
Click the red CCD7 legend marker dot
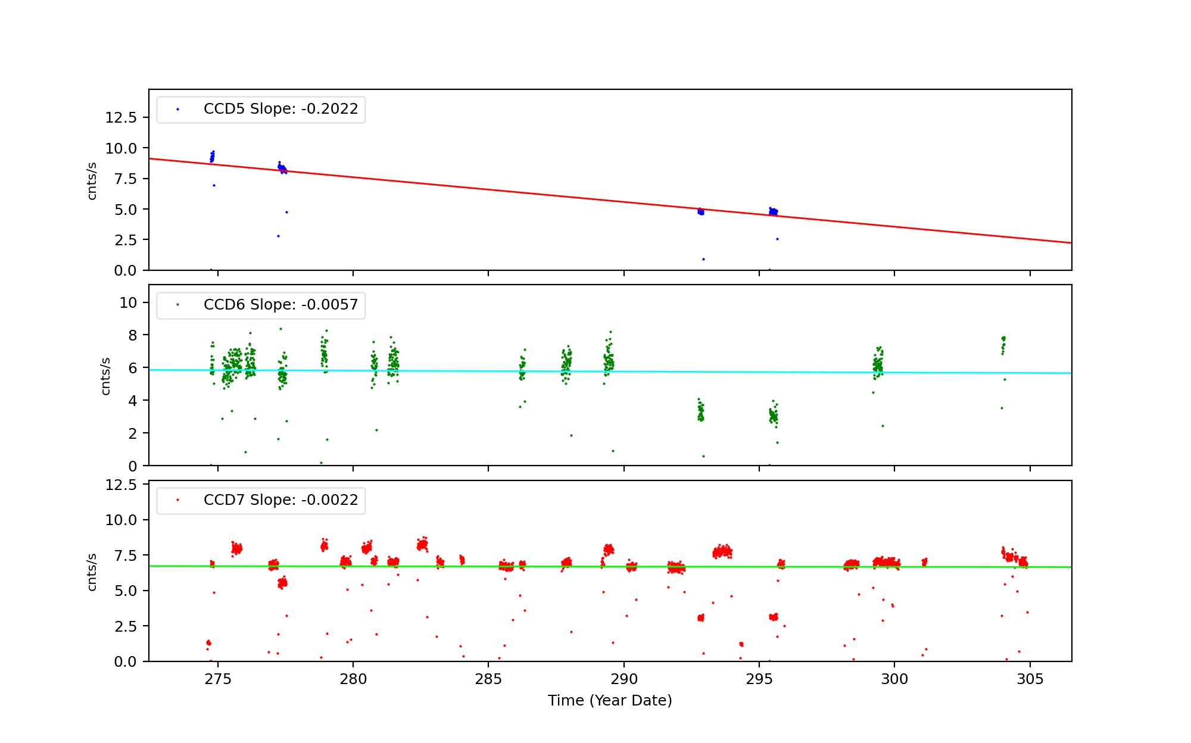[x=177, y=500]
